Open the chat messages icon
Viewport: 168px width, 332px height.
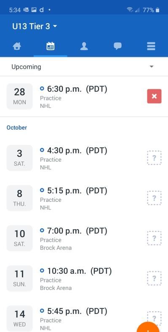(117, 46)
